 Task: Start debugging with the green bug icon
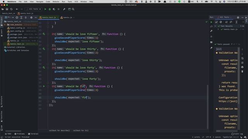[50, 9]
